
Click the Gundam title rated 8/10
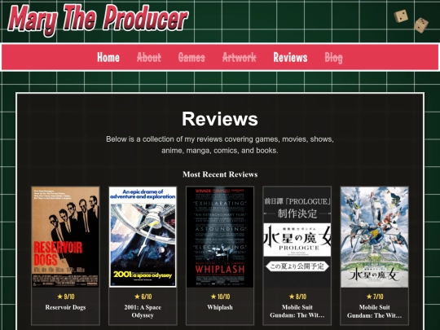(x=297, y=311)
